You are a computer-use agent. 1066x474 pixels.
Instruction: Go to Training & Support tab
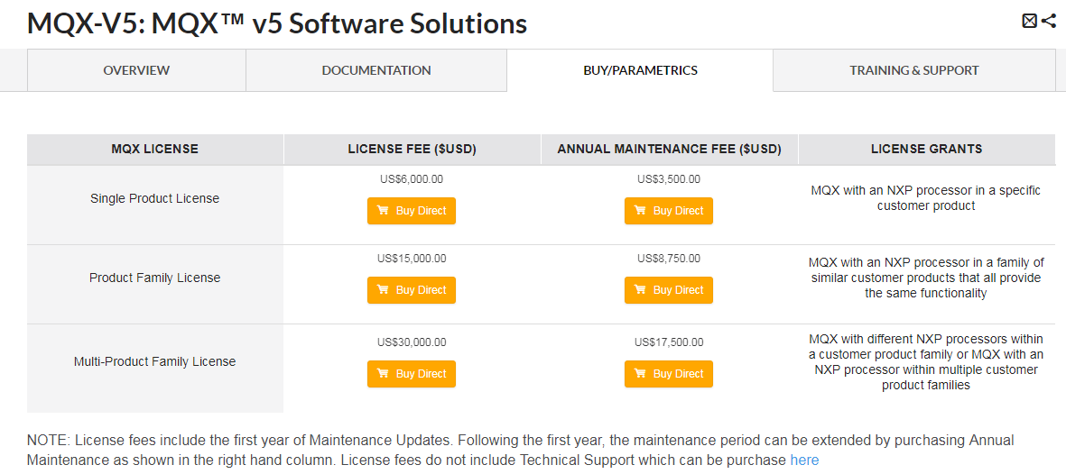click(913, 70)
